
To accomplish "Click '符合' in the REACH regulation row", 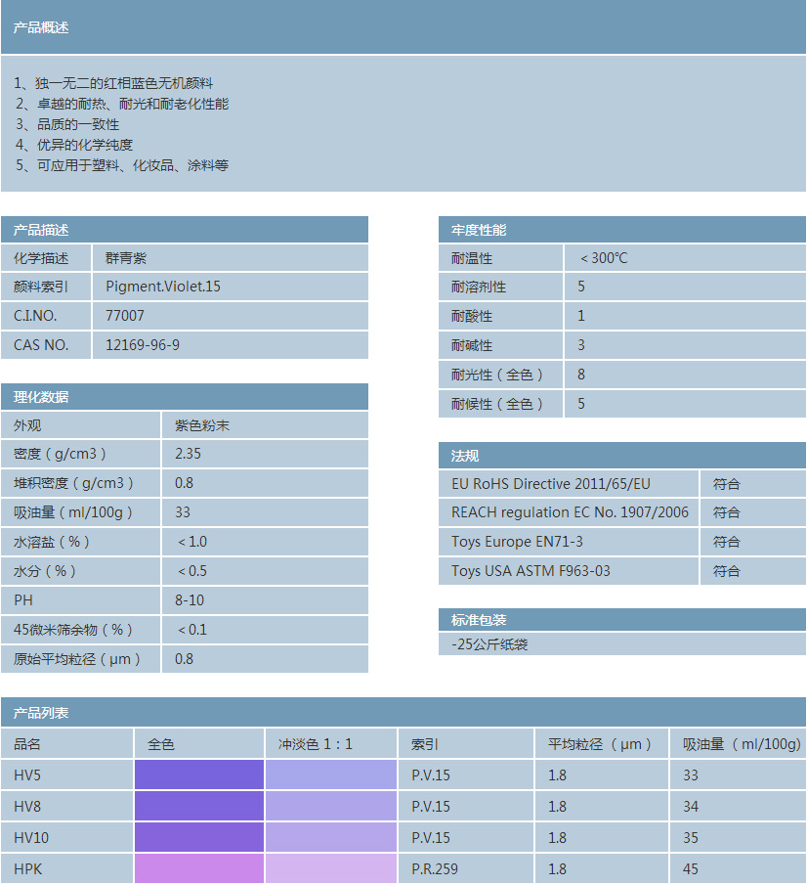I will [x=726, y=512].
